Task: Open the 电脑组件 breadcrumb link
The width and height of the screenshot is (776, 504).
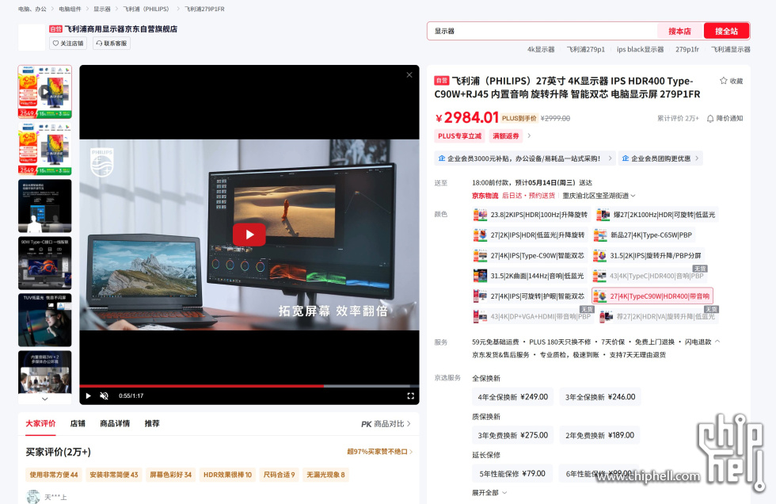Action: point(70,9)
